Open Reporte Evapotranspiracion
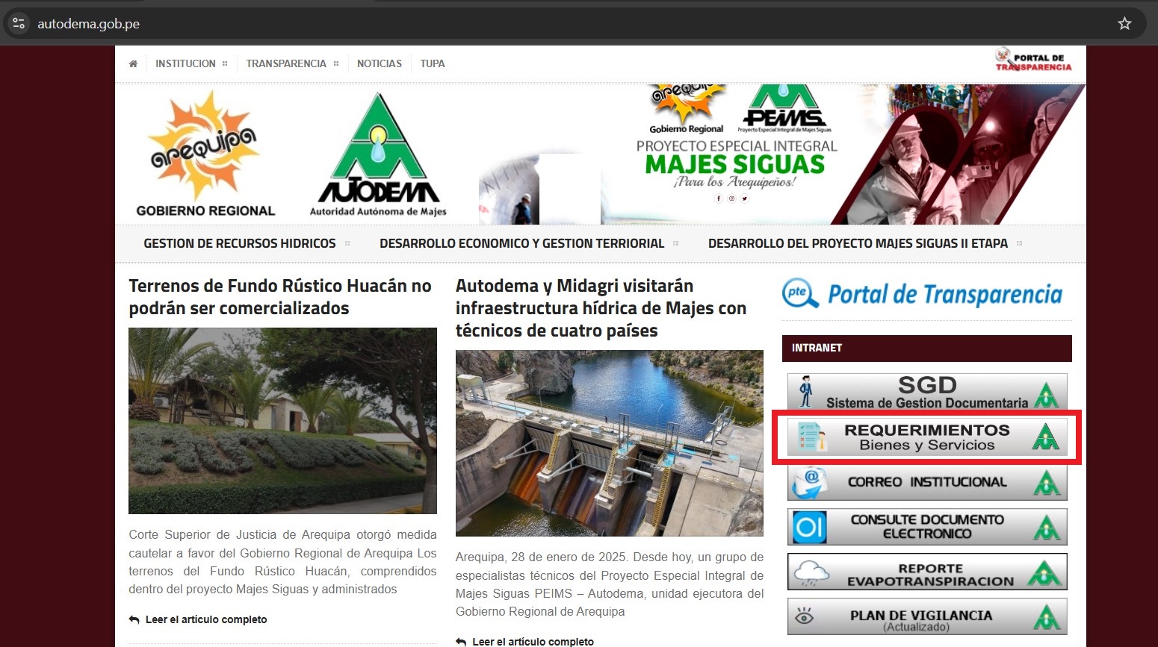This screenshot has height=647, width=1158. (x=927, y=572)
